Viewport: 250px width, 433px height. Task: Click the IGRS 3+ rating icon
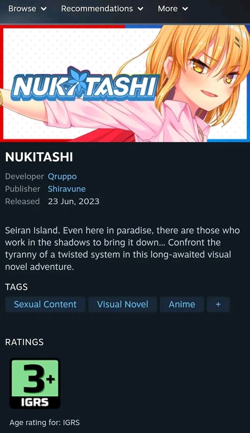coord(35,383)
